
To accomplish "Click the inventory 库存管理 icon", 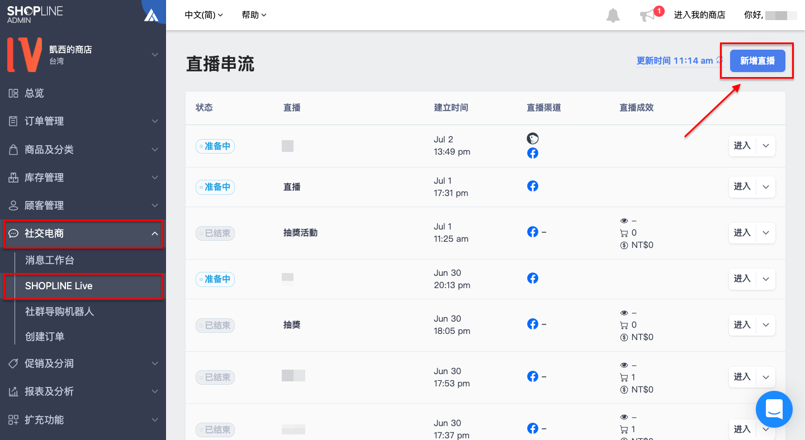I will pos(13,178).
